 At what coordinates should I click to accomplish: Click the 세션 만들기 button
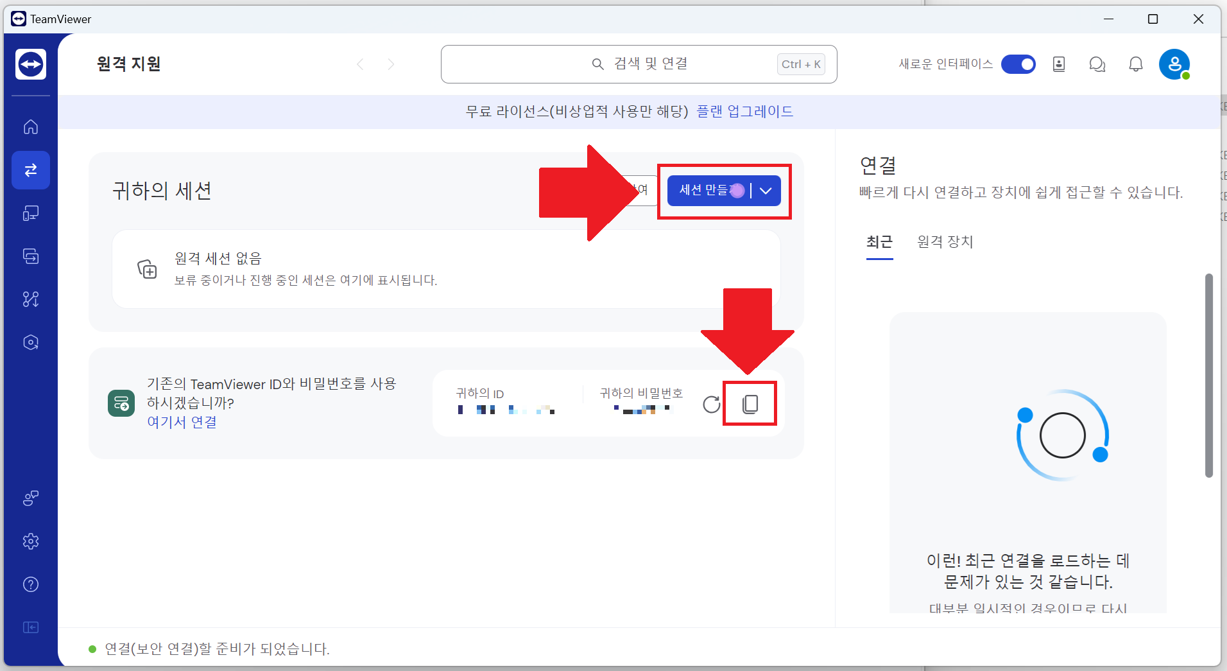[708, 191]
